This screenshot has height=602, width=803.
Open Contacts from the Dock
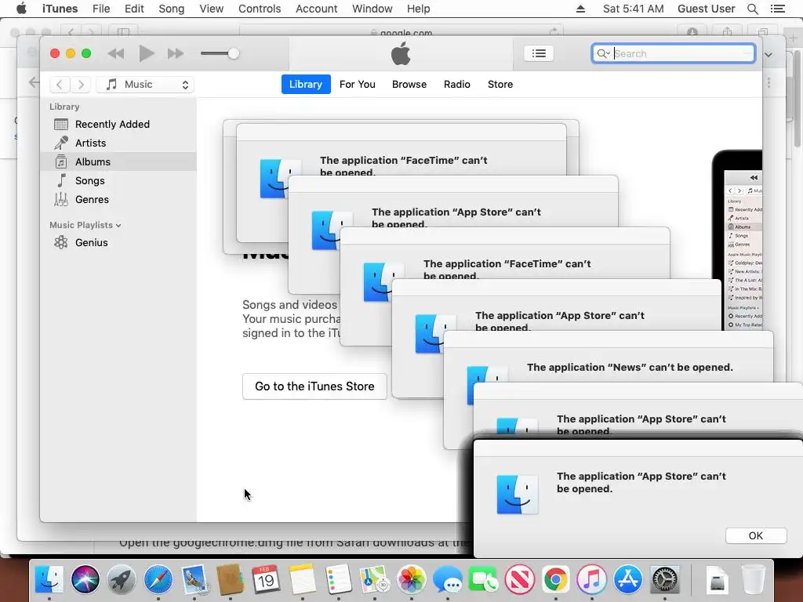(230, 579)
